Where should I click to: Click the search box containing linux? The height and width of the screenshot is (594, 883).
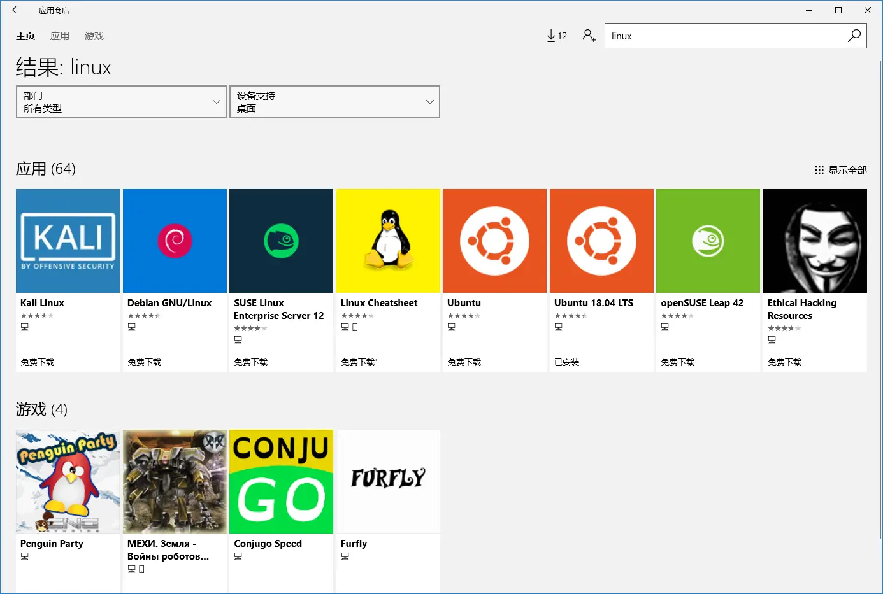click(x=735, y=36)
